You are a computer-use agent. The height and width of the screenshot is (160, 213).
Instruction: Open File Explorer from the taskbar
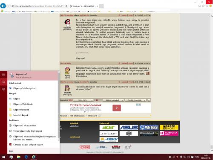pos(19,157)
